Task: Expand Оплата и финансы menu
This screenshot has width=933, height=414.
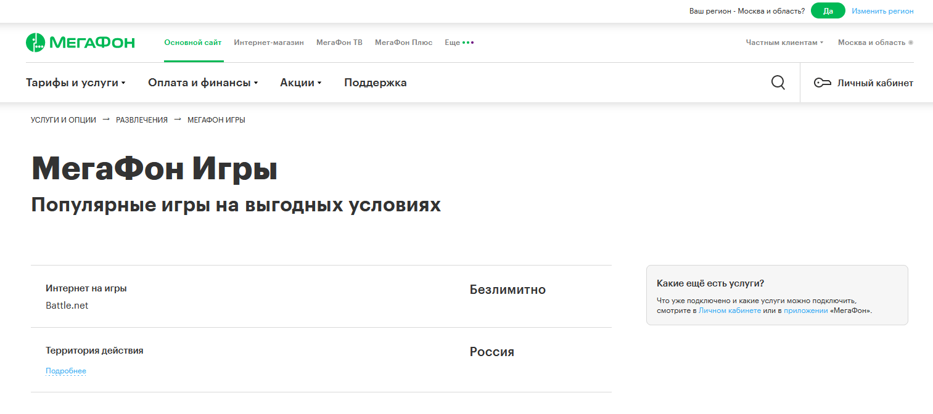Action: [x=203, y=83]
